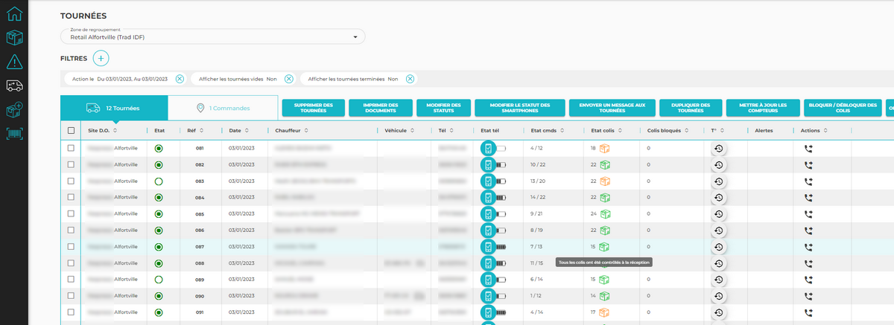Call driver of tour 086
The height and width of the screenshot is (325, 894).
pos(808,231)
